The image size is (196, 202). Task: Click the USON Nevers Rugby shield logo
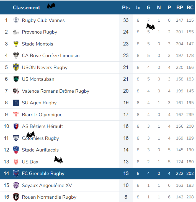[x=16, y=67]
